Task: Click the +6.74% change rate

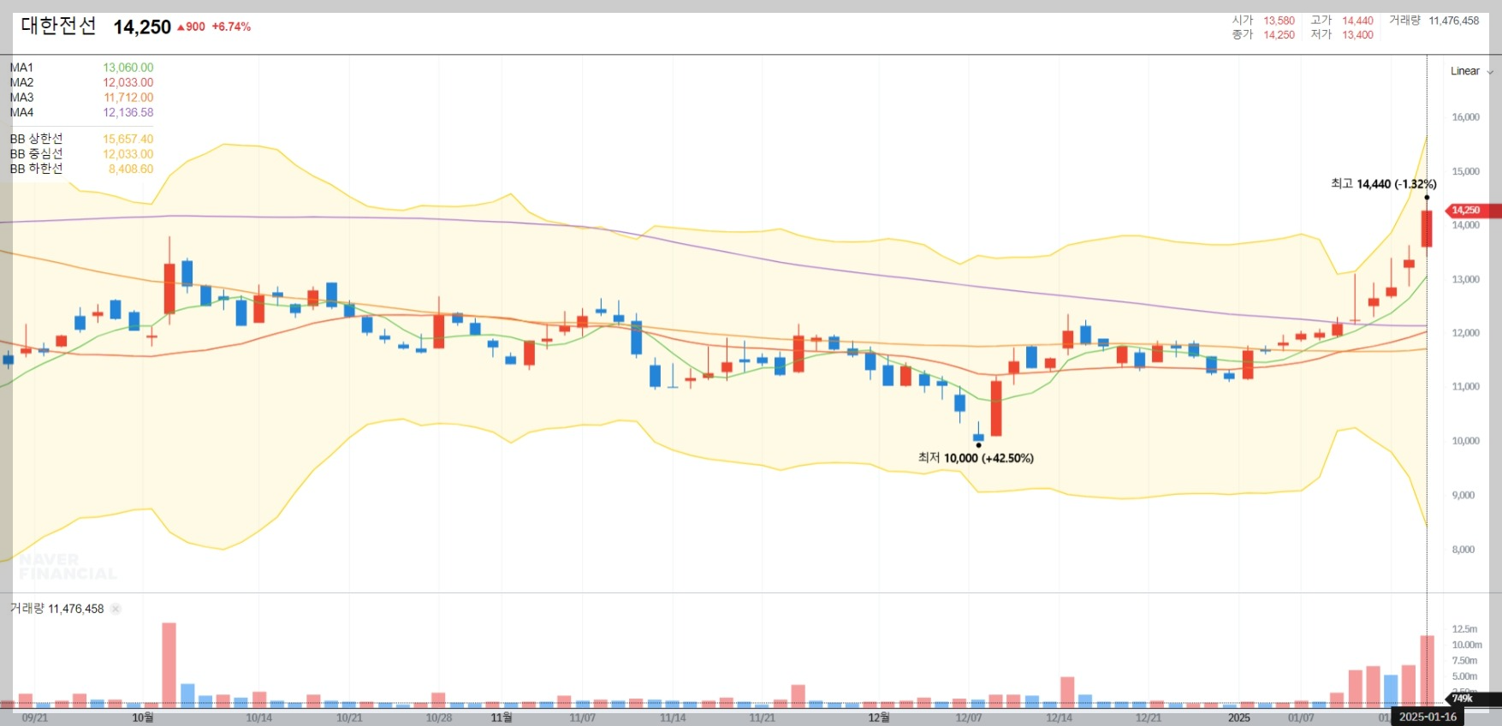Action: click(x=231, y=27)
